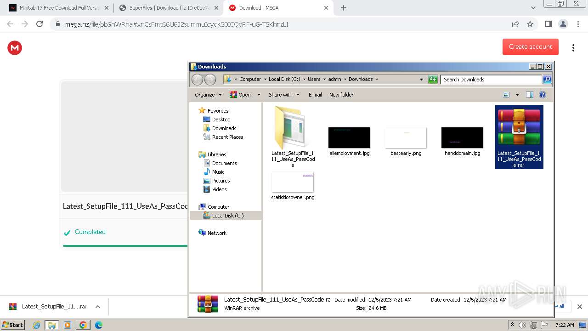
Task: Click volume icon in system tray
Action: point(522,325)
